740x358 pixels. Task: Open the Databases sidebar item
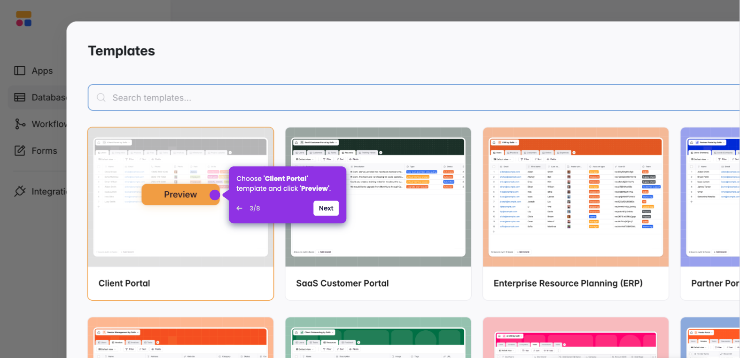(x=38, y=98)
